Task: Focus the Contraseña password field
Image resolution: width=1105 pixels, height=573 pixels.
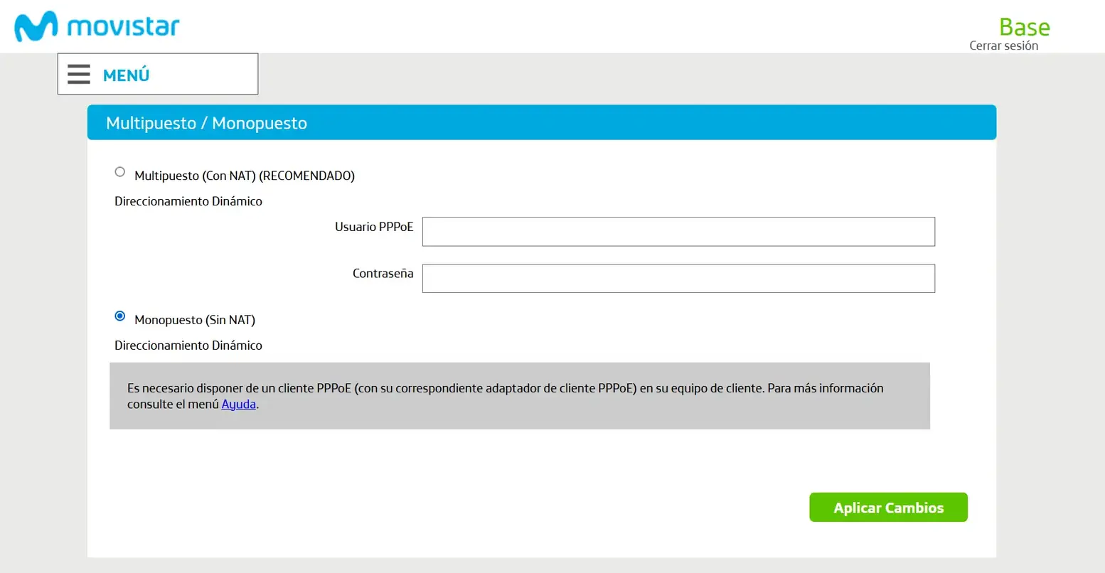Action: coord(678,279)
